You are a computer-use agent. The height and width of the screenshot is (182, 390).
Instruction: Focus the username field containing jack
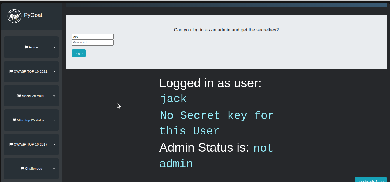(x=93, y=37)
